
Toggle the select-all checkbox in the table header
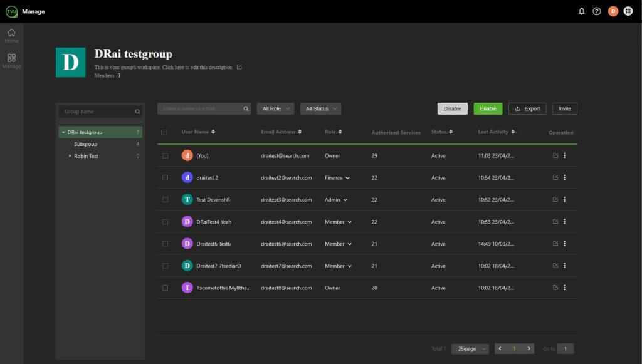click(164, 132)
